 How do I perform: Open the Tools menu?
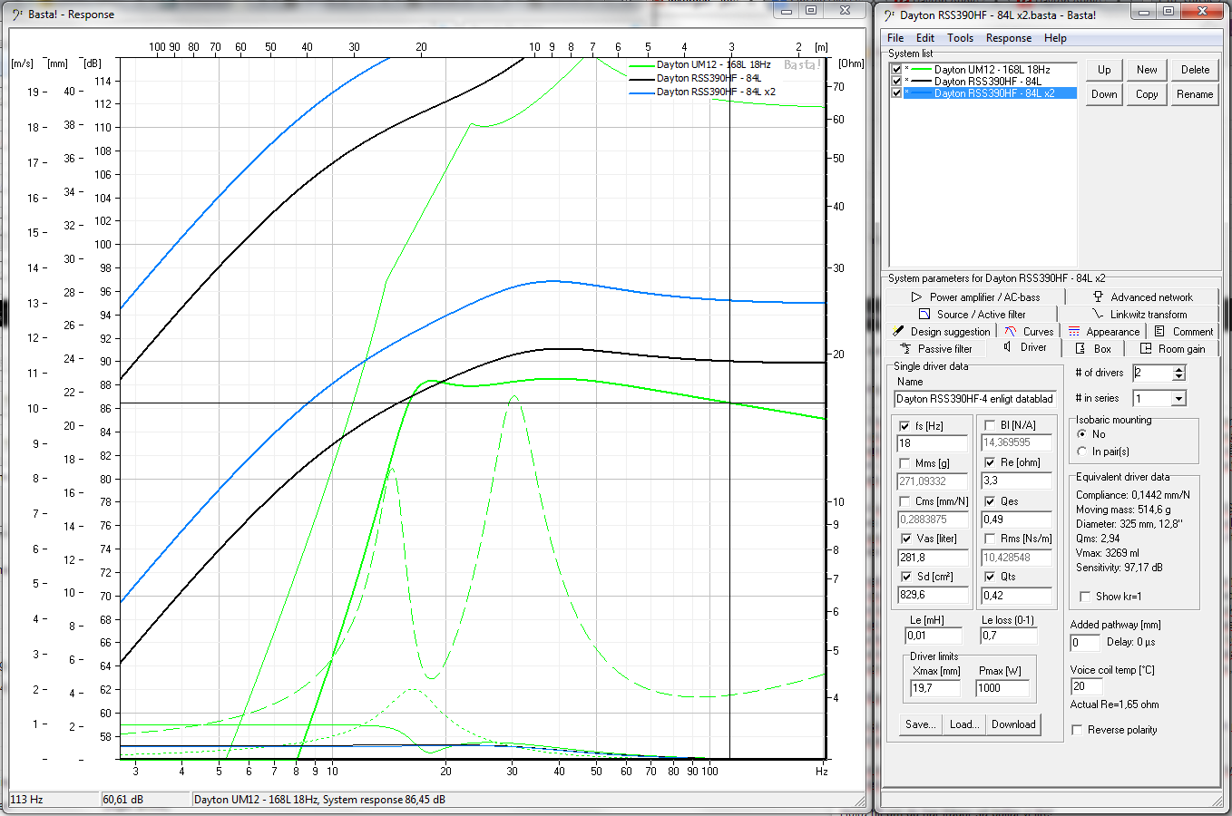click(960, 38)
